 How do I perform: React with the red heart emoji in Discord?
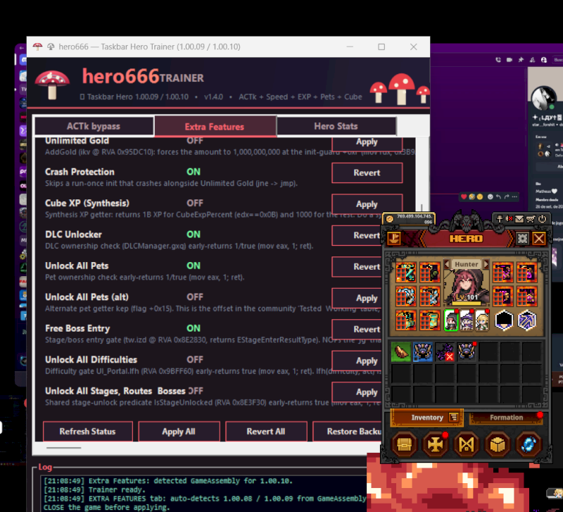point(464,197)
